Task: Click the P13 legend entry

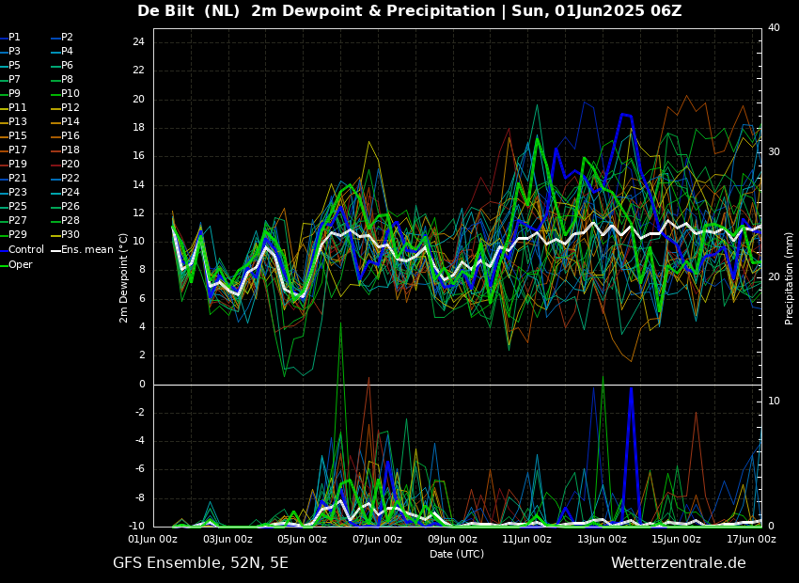Action: pyautogui.click(x=13, y=122)
